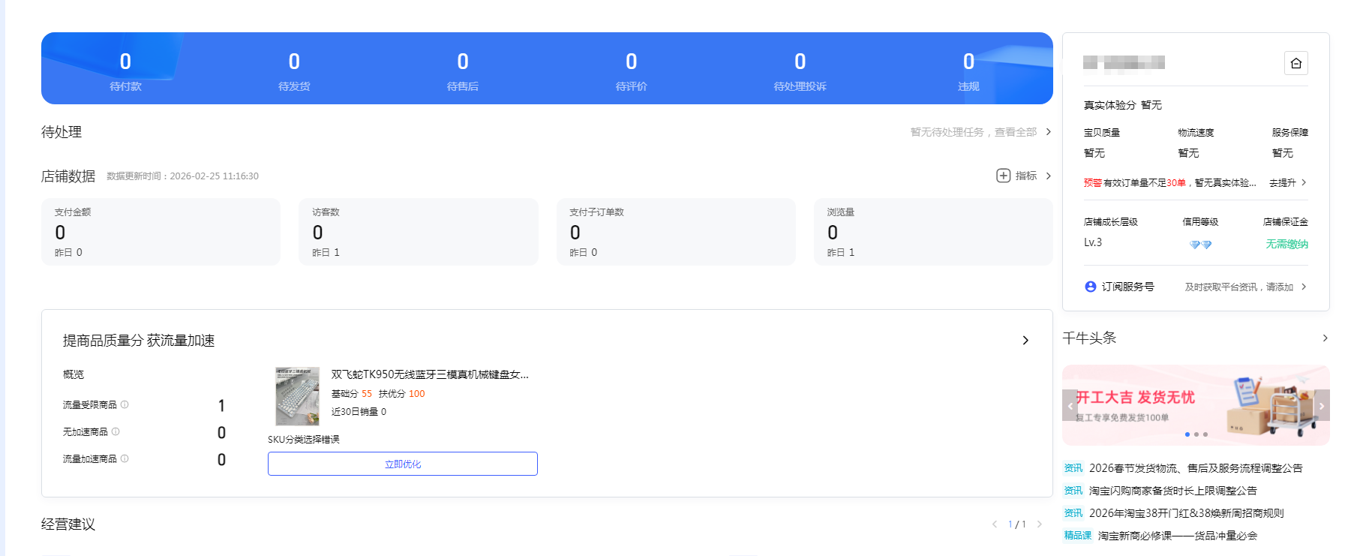Click the 服务保障 score label
The height and width of the screenshot is (556, 1360).
(1289, 132)
